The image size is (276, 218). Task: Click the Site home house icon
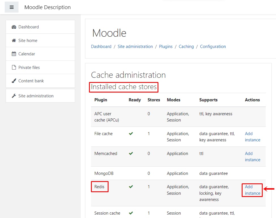tap(14, 40)
